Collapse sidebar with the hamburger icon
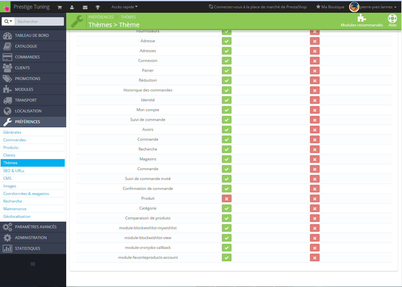 pyautogui.click(x=33, y=264)
